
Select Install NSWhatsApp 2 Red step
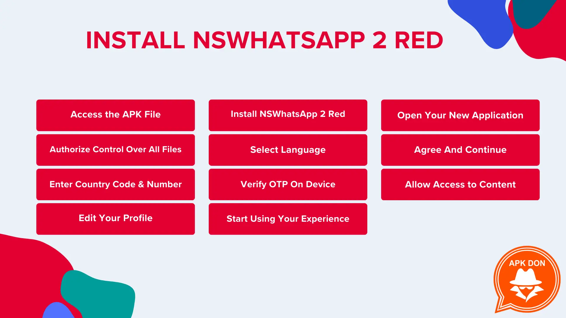[288, 114]
